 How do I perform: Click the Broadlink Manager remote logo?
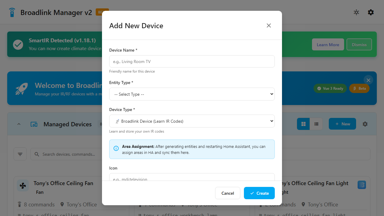(x=12, y=12)
